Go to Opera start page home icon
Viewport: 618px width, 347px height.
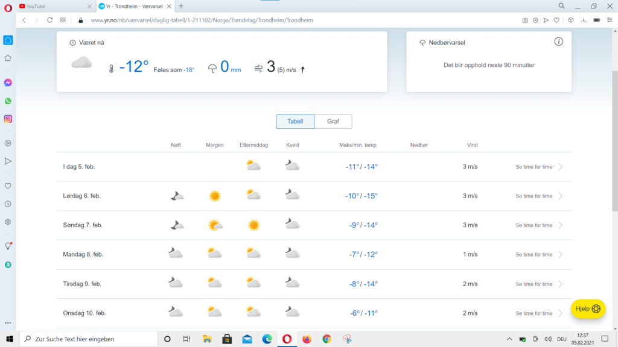click(8, 40)
